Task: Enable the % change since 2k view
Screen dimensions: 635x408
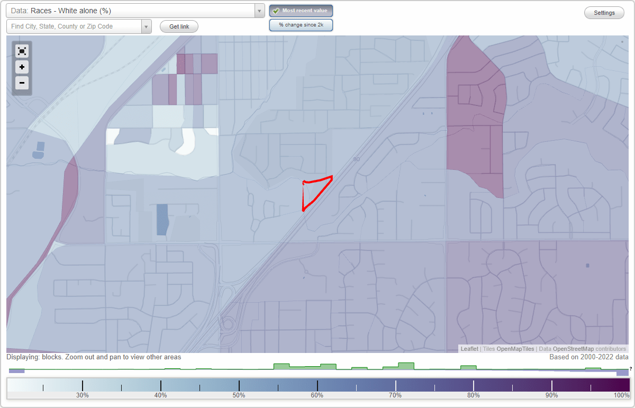Action: point(301,24)
